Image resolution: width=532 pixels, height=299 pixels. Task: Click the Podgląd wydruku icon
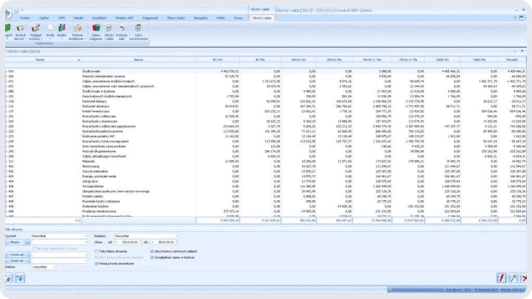(35, 30)
